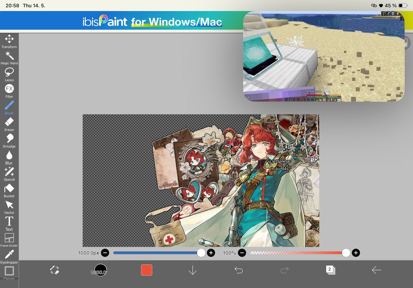Select the Special tool
Screen dimensions: 413x288
pyautogui.click(x=9, y=174)
